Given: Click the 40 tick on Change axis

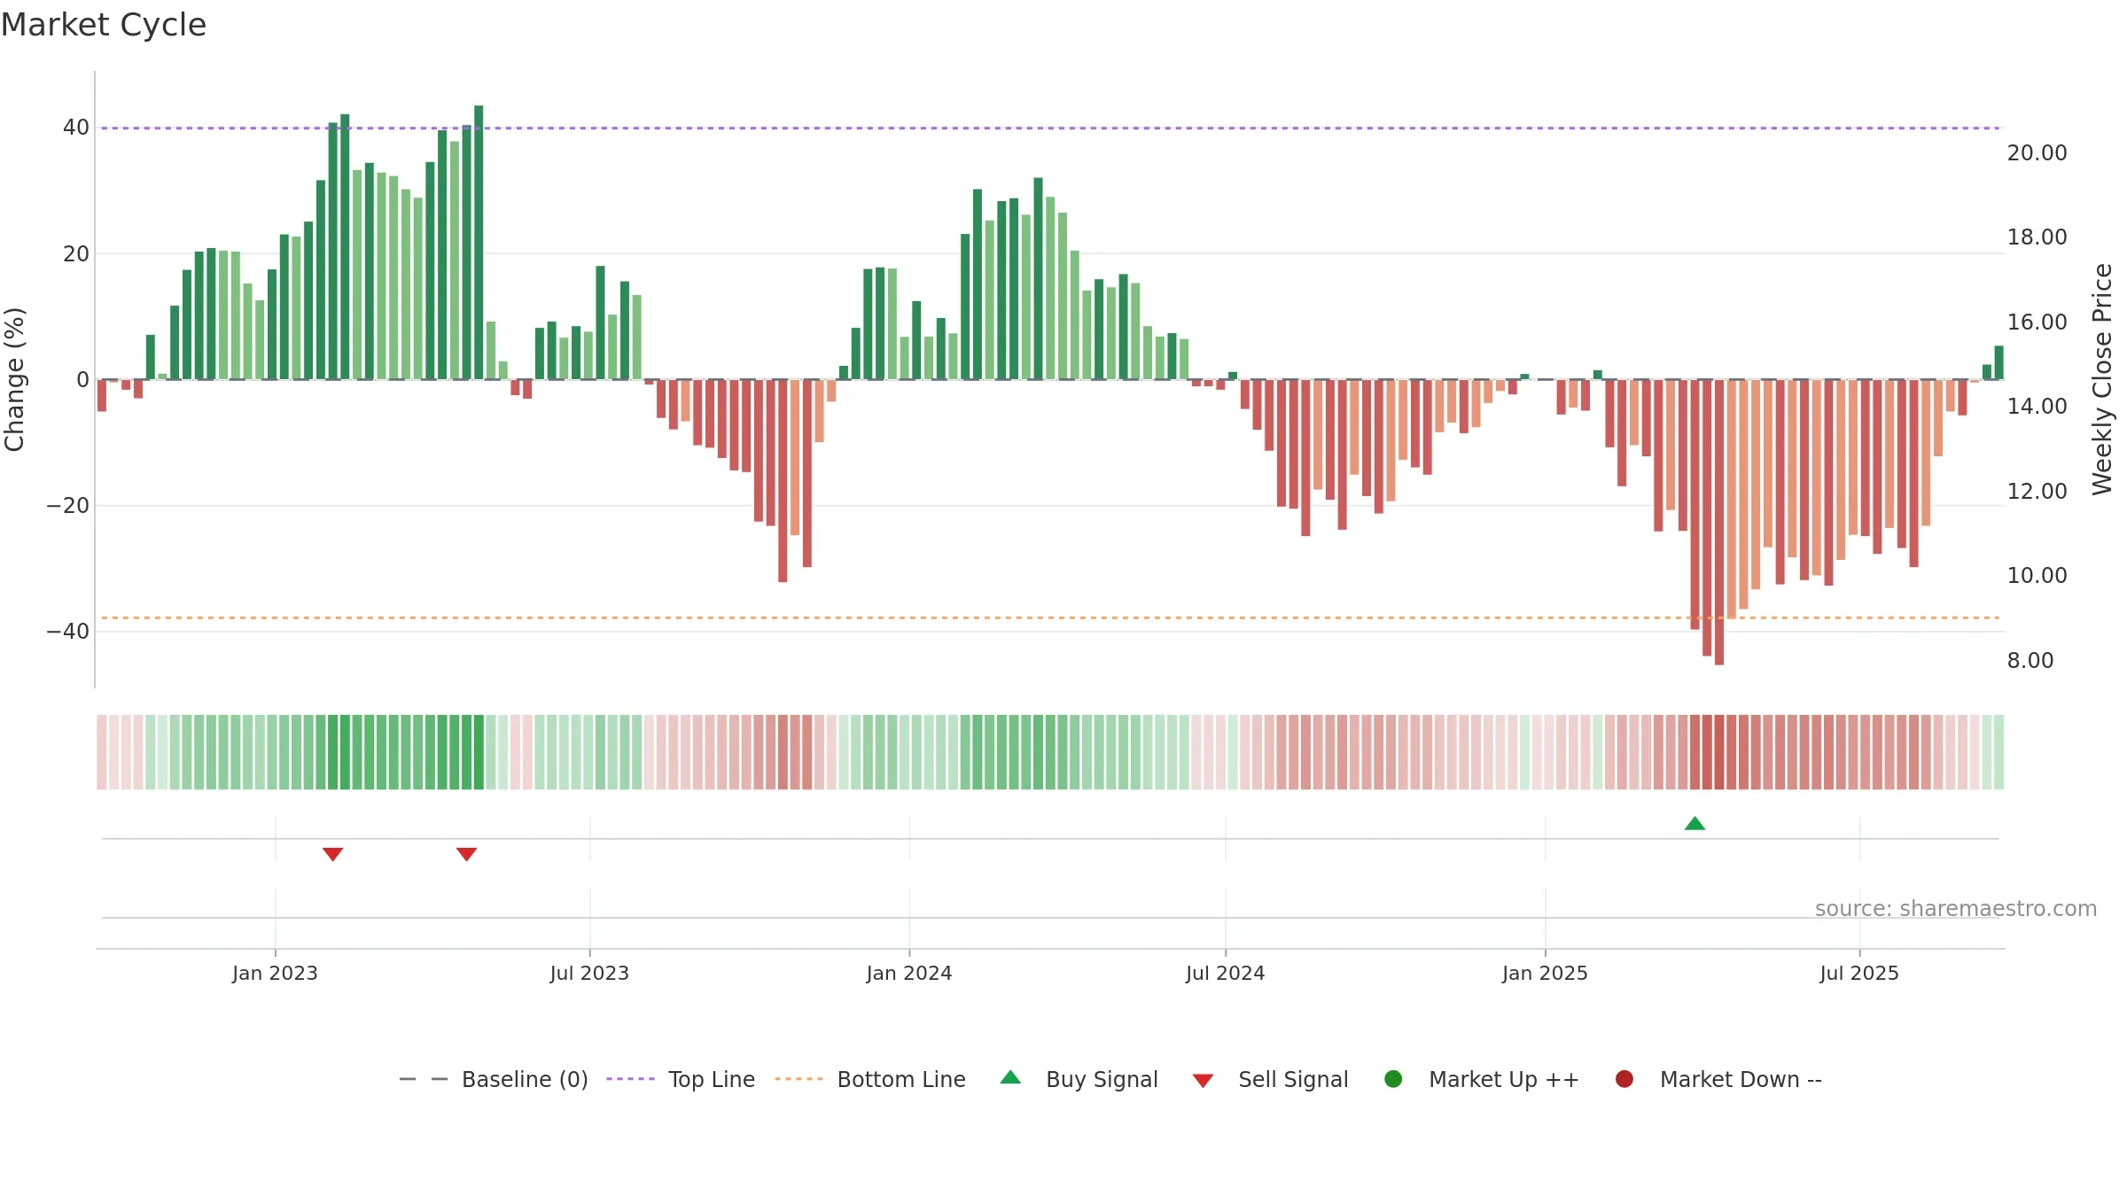Looking at the screenshot, I should coord(76,128).
